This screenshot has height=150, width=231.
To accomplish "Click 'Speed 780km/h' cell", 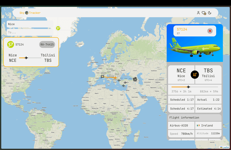I will pyautogui.click(x=181, y=134).
